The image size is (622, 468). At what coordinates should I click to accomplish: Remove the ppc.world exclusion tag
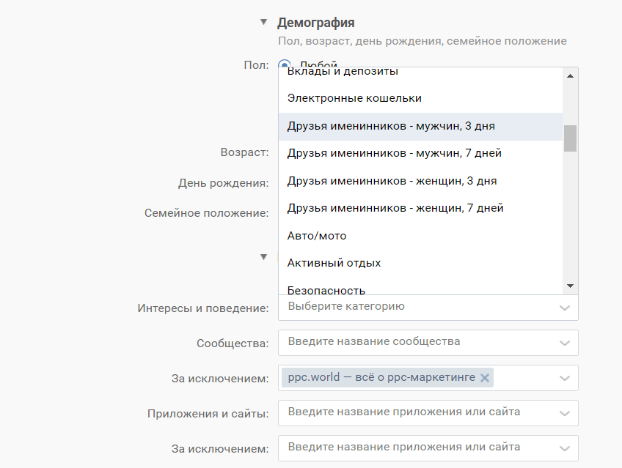point(485,378)
